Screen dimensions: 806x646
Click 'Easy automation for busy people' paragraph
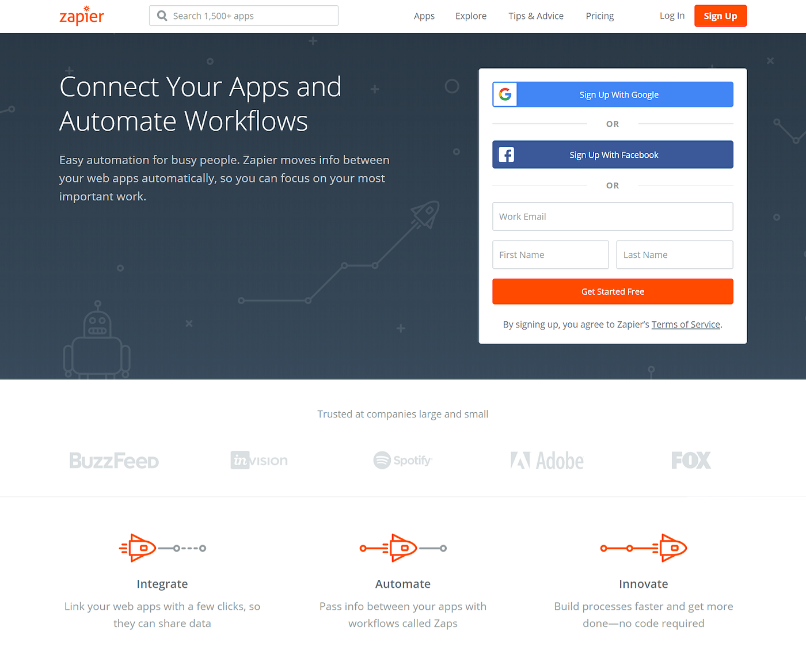pyautogui.click(x=225, y=178)
